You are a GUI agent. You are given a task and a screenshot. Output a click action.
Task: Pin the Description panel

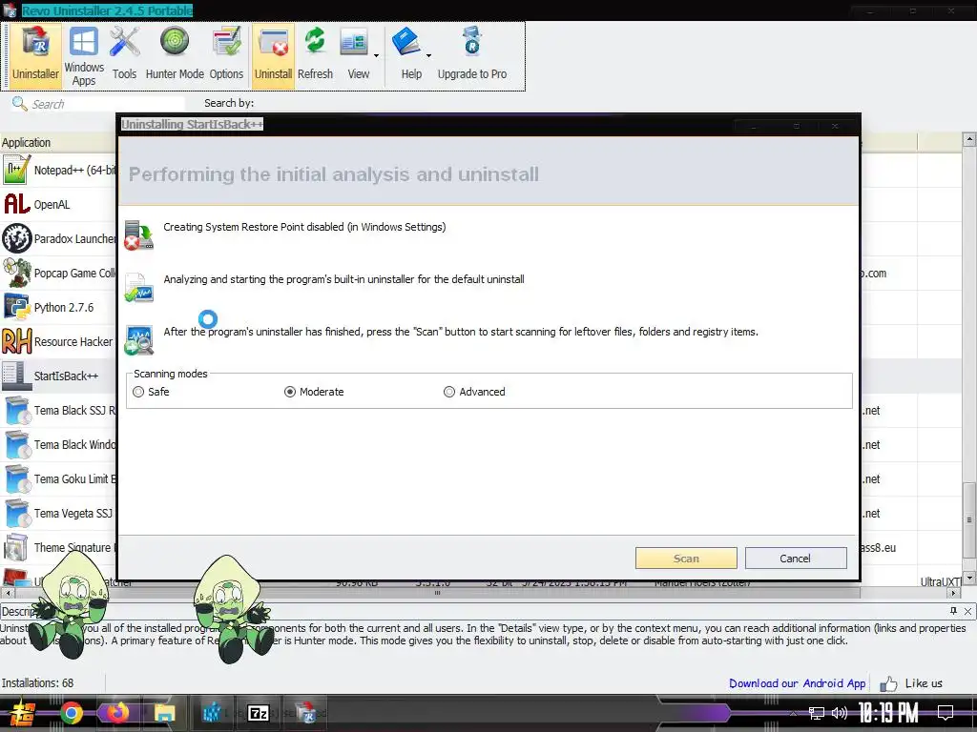[953, 611]
